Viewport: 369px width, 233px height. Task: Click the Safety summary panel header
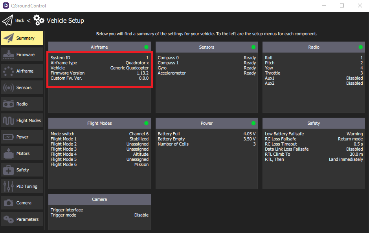click(313, 123)
